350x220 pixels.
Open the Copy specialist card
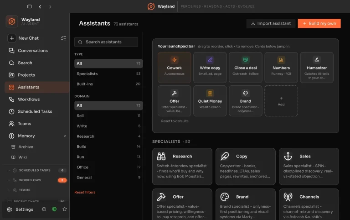(246, 167)
